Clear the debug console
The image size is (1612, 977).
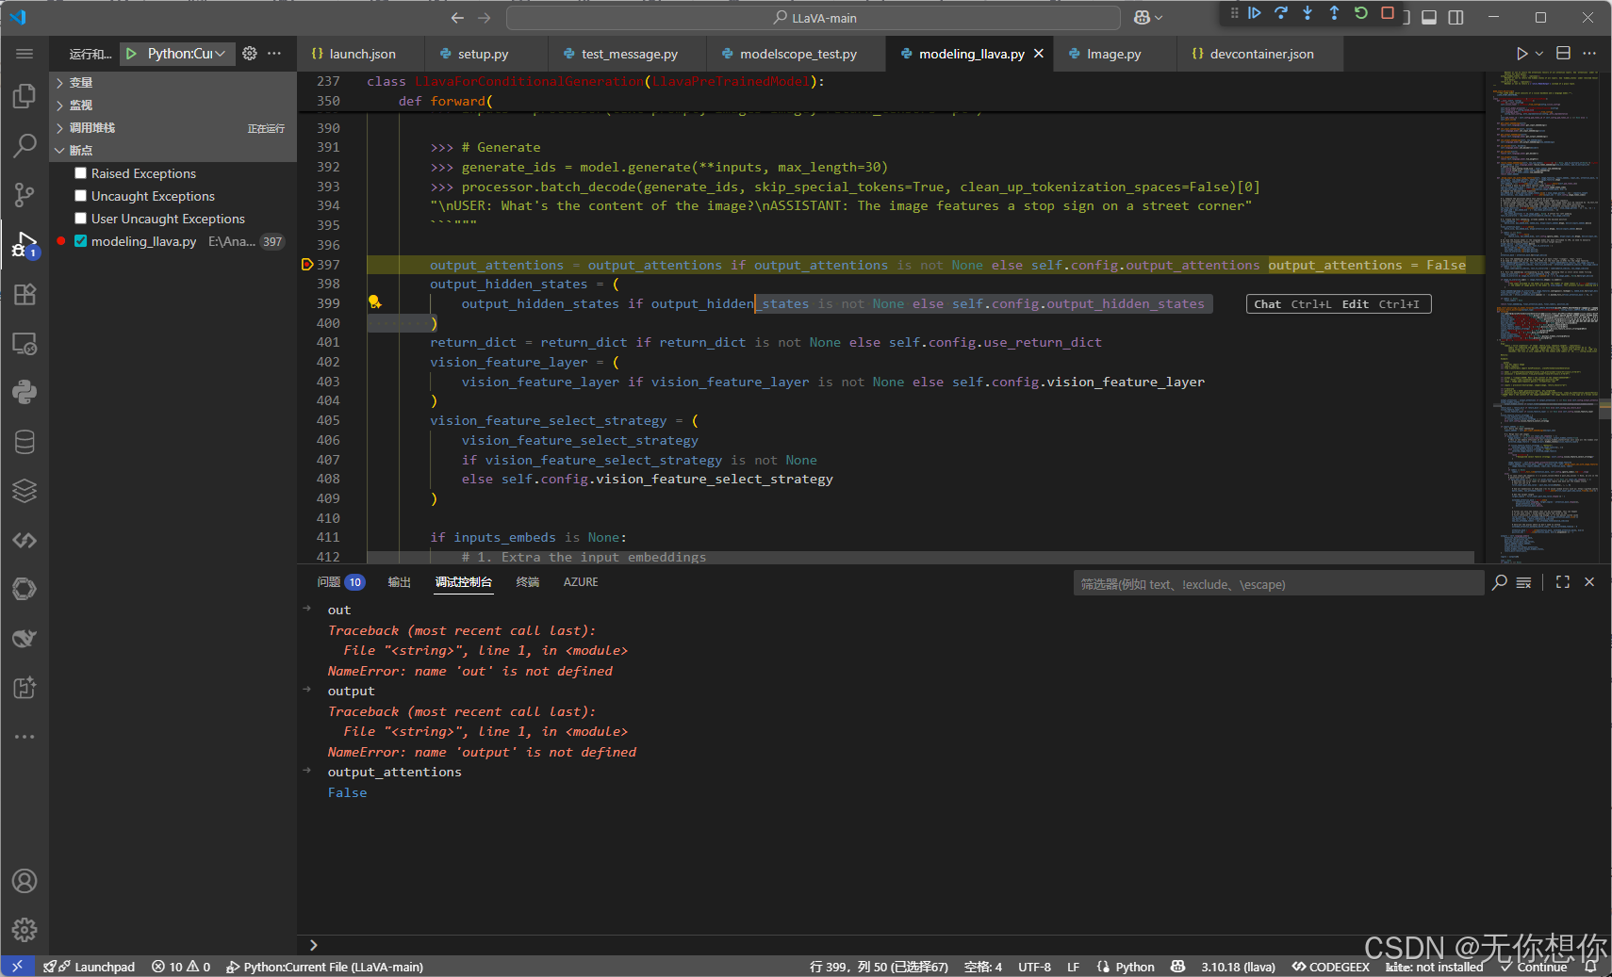coord(1523,582)
